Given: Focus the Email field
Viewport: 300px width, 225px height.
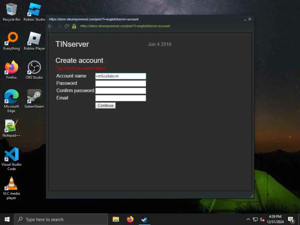Looking at the screenshot, I should (120, 98).
